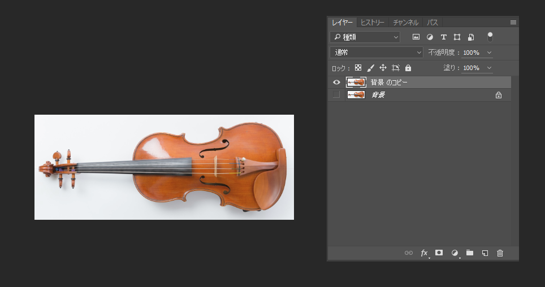The width and height of the screenshot is (545, 287).
Task: Click the lock transparent pixels icon
Action: (x=358, y=68)
